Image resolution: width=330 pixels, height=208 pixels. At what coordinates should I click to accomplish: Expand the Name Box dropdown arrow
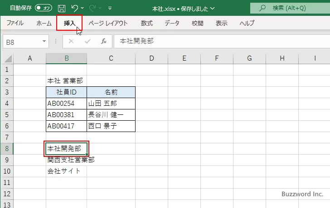tap(44, 41)
